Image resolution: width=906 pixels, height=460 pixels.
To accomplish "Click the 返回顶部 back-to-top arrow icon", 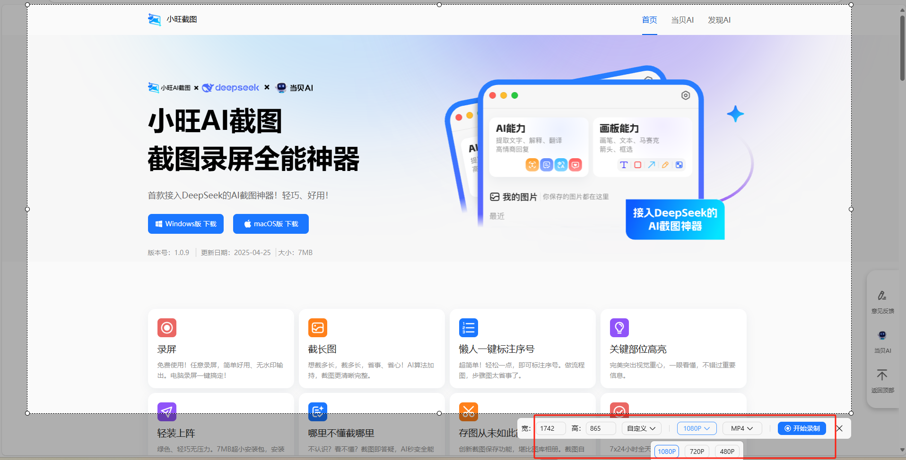I will click(x=882, y=375).
